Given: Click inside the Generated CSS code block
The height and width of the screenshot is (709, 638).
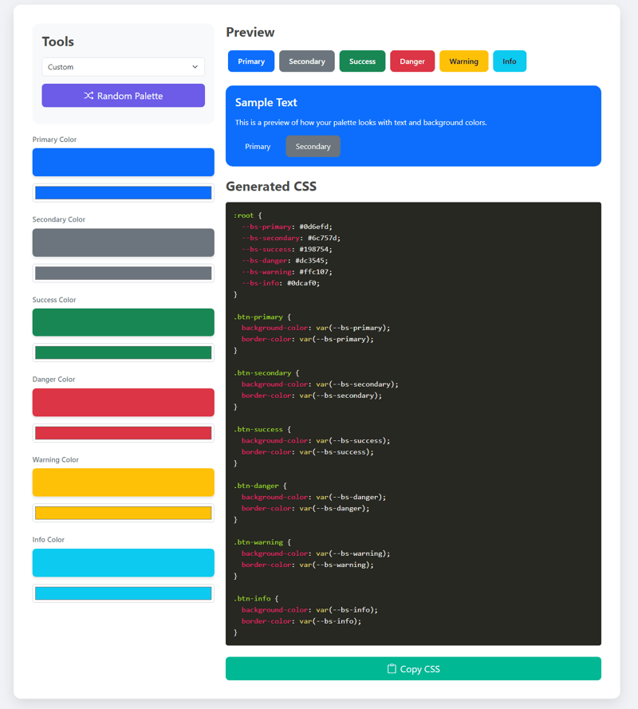Looking at the screenshot, I should [x=413, y=423].
